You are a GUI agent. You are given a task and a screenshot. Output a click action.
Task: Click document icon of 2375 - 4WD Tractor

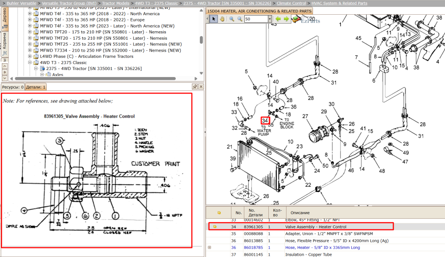click(42, 69)
